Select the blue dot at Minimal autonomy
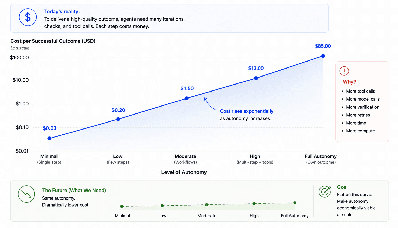The width and height of the screenshot is (398, 228). click(49, 139)
